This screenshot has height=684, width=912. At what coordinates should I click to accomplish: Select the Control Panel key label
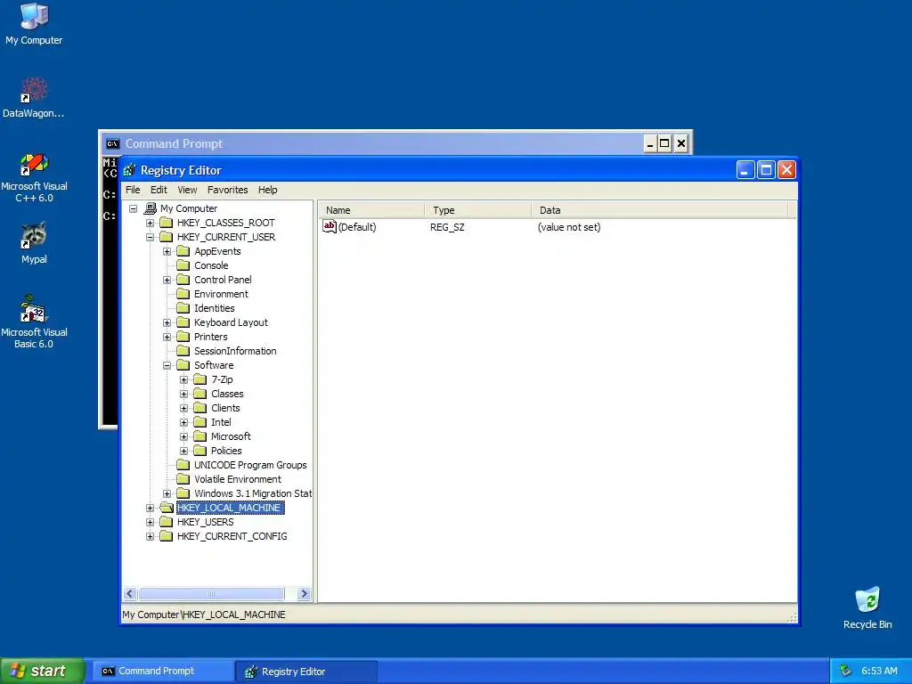click(x=223, y=280)
